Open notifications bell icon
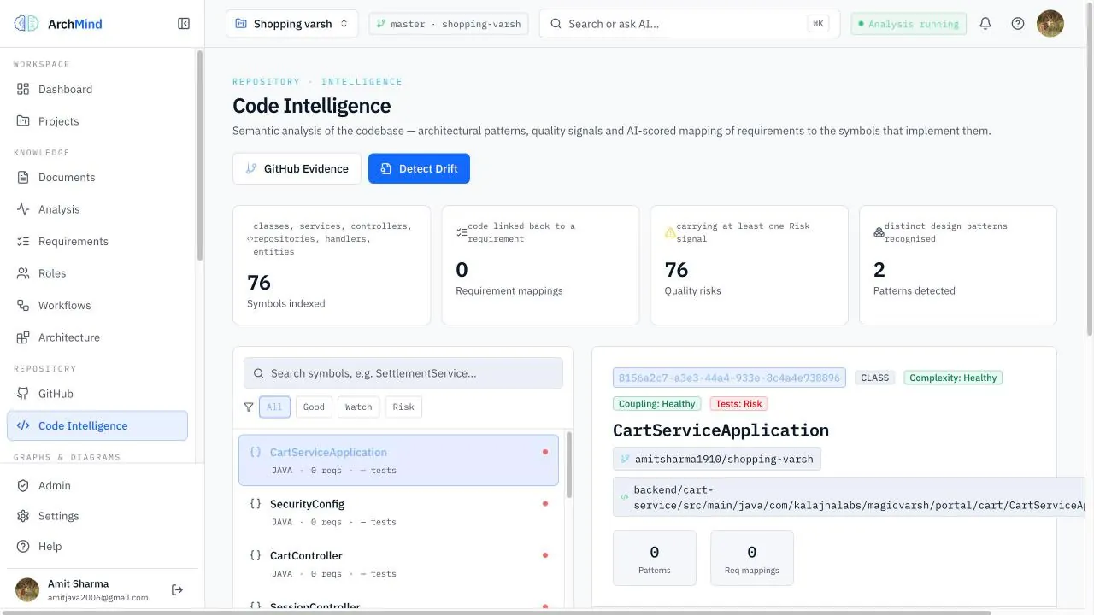 985,24
